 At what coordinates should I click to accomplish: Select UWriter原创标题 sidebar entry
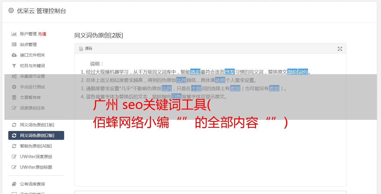36,167
